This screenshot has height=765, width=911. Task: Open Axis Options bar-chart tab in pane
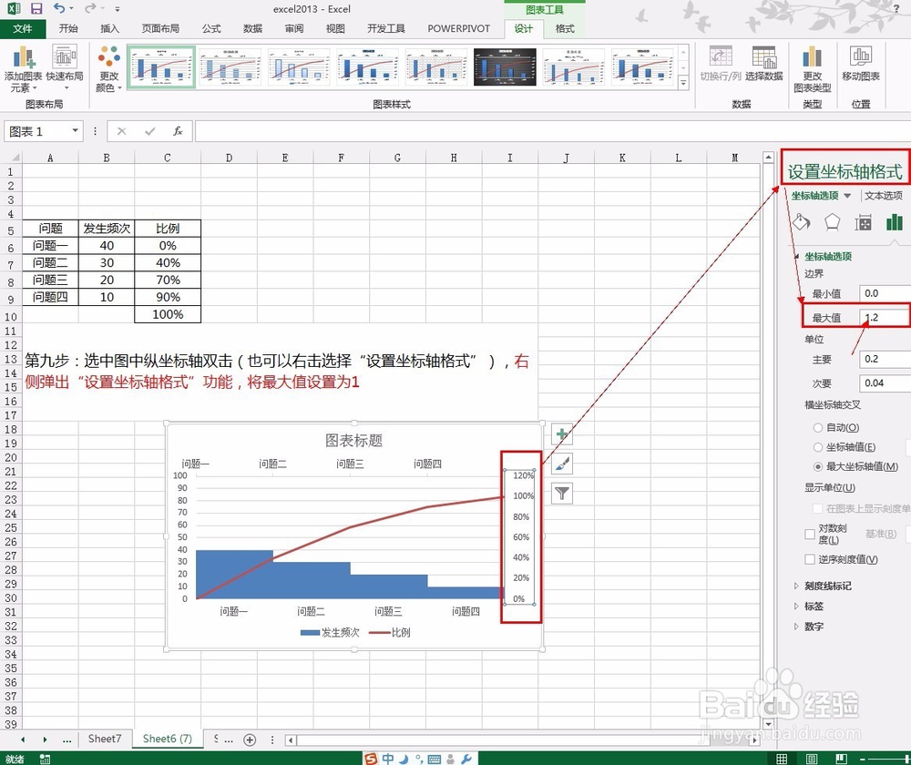(x=895, y=222)
